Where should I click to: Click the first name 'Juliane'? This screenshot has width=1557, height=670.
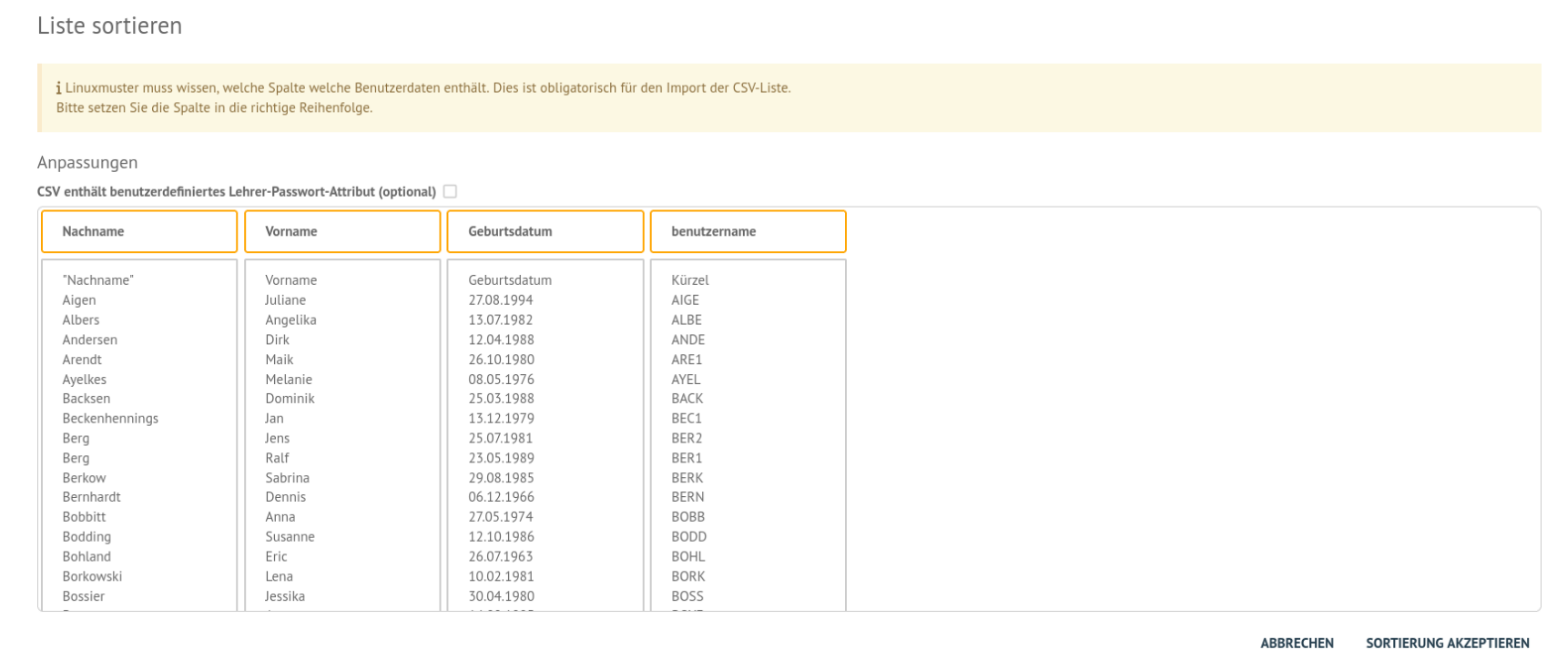286,300
